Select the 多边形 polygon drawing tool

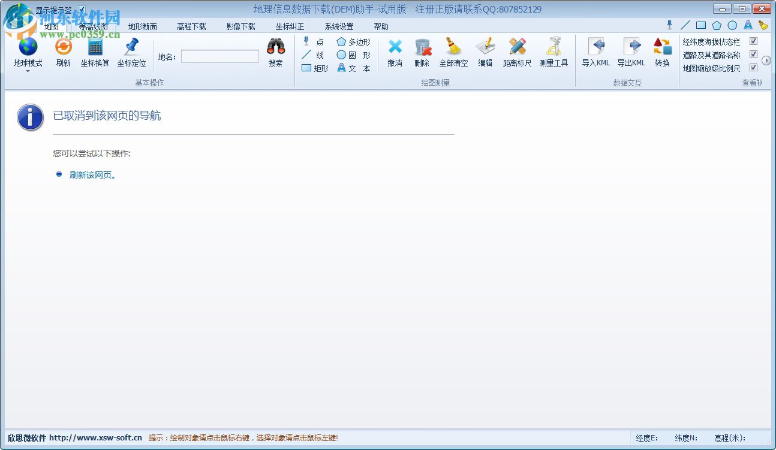(x=353, y=42)
